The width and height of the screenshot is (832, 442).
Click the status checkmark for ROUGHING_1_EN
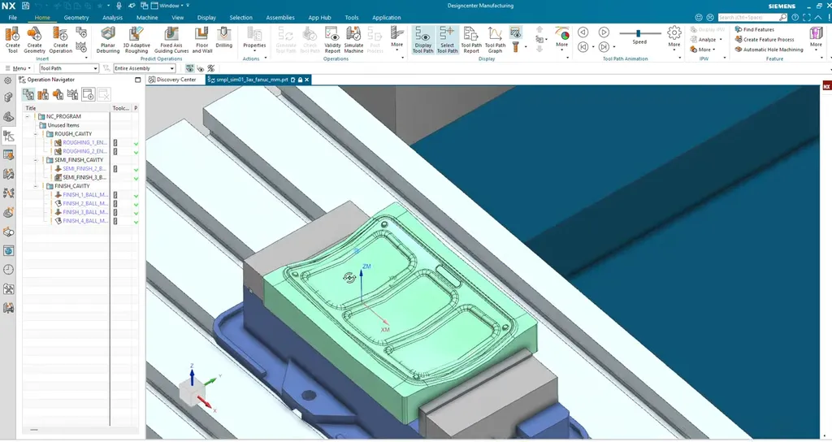coord(136,144)
